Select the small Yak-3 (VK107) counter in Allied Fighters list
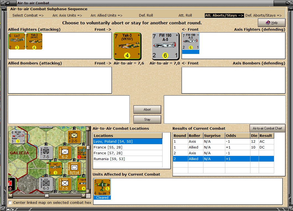Viewport: 293px width, 211px height. tap(34, 41)
